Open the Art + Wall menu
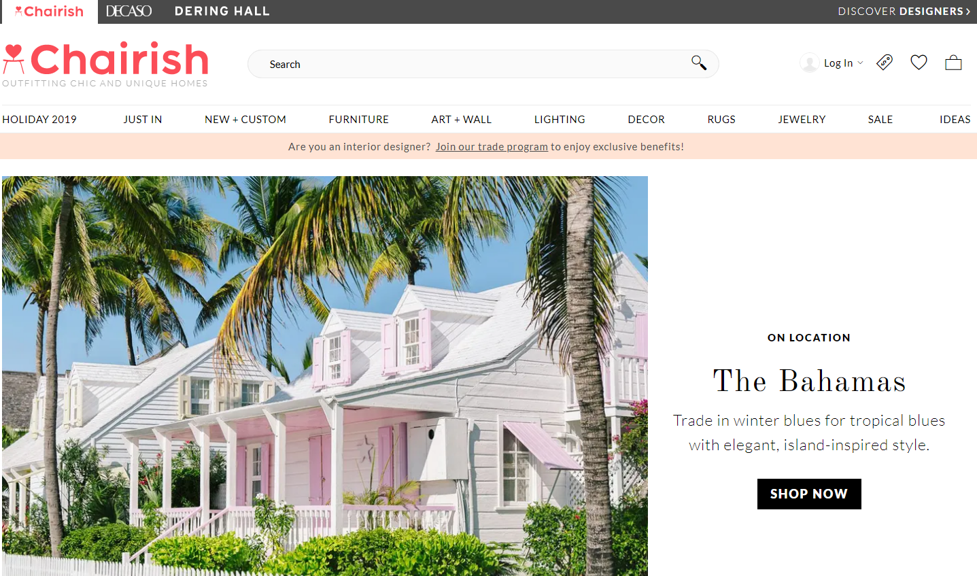 tap(461, 119)
